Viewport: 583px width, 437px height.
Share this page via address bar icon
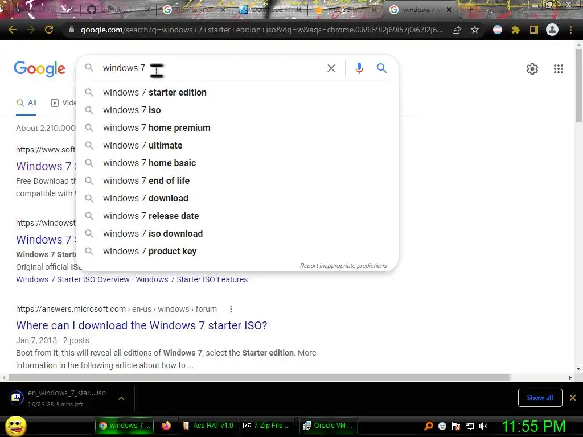coord(457,30)
